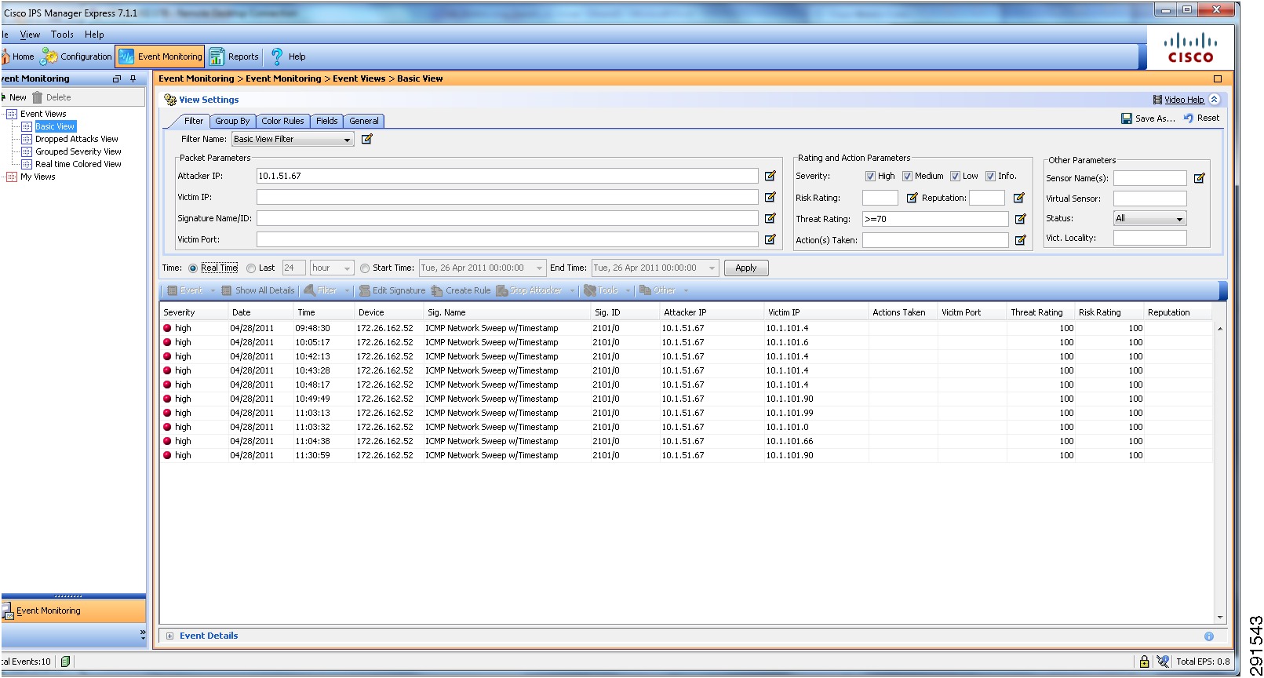Select Event Monitoring toolbar button

160,56
